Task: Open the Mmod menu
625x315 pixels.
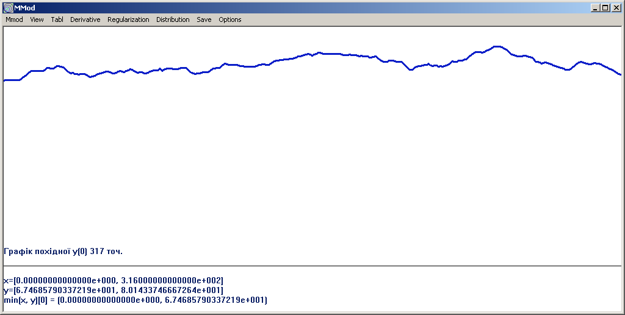Action: pyautogui.click(x=15, y=19)
